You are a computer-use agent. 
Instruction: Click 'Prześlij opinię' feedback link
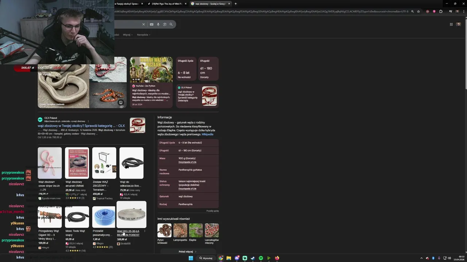point(212,211)
